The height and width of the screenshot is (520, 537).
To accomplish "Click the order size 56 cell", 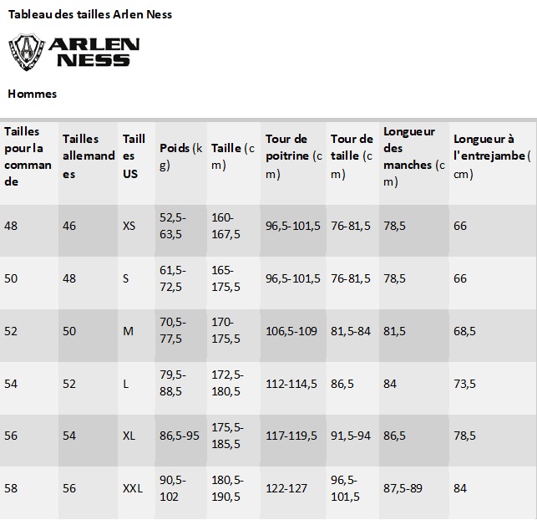I will (11, 436).
